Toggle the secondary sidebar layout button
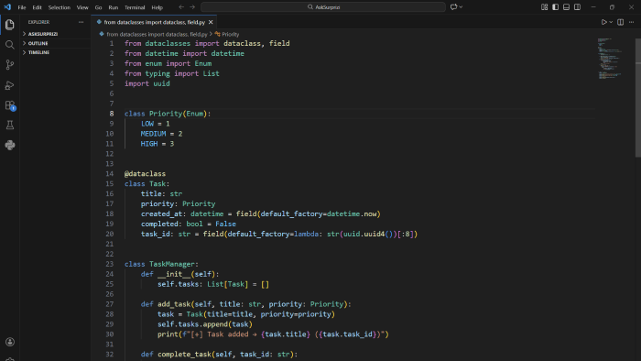Image resolution: width=641 pixels, height=361 pixels. point(577,7)
